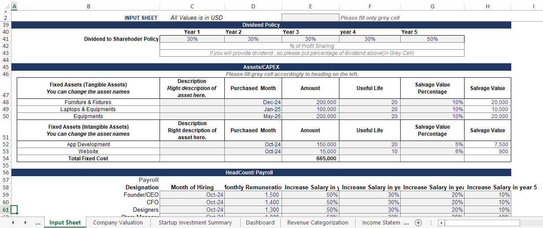Viewport: 543px width, 228px height.
Task: Switch to the Dashboard sheet
Action: coord(260,223)
